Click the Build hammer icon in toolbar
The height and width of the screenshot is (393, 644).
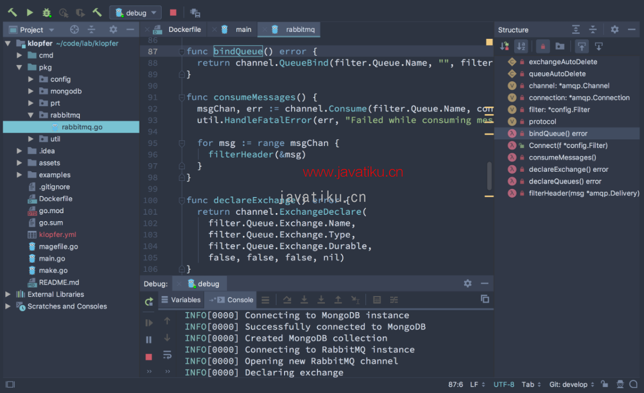pyautogui.click(x=12, y=13)
